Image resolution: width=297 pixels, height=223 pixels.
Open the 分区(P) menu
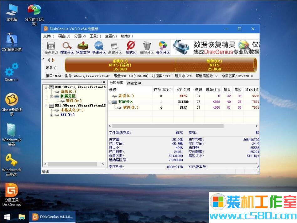coord(80,36)
